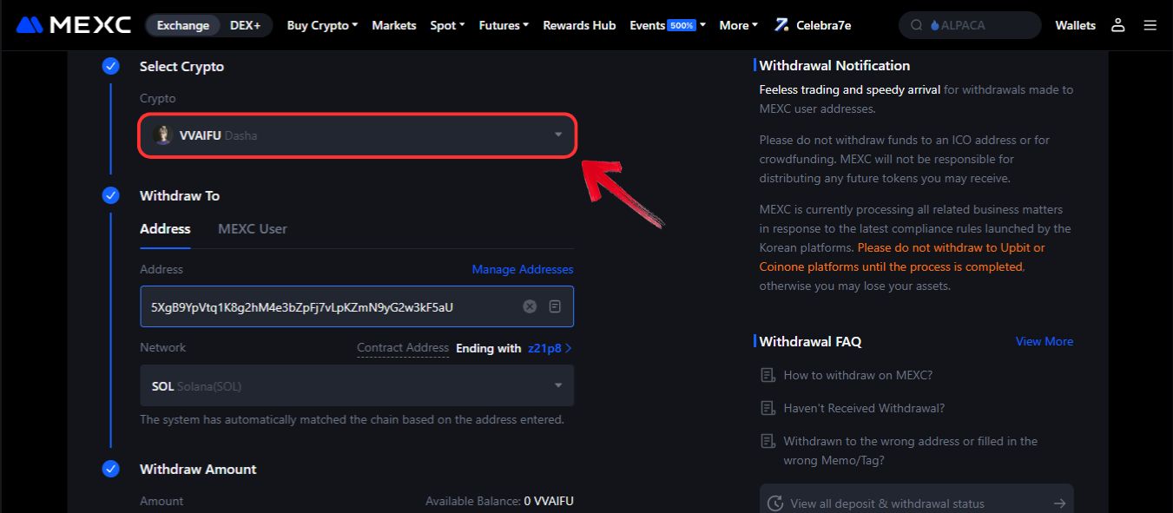Click the VVAIFU token avatar
Image resolution: width=1173 pixels, height=513 pixels.
(x=162, y=135)
